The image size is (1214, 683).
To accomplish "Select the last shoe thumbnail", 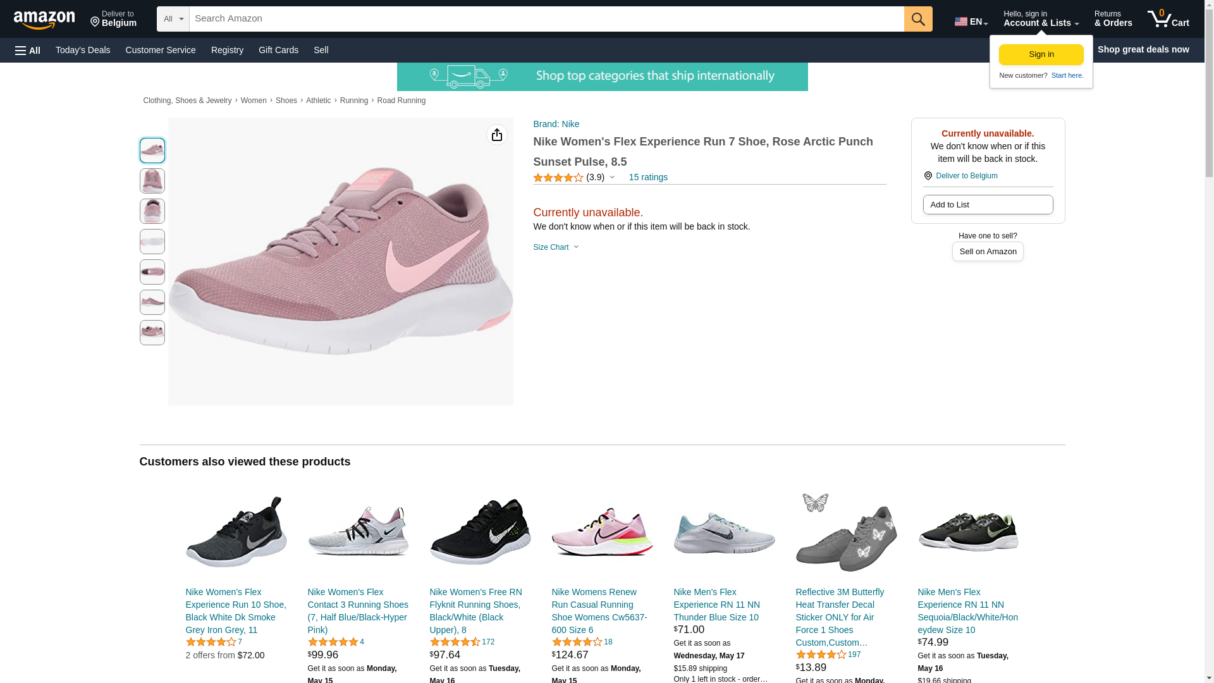I will [152, 333].
